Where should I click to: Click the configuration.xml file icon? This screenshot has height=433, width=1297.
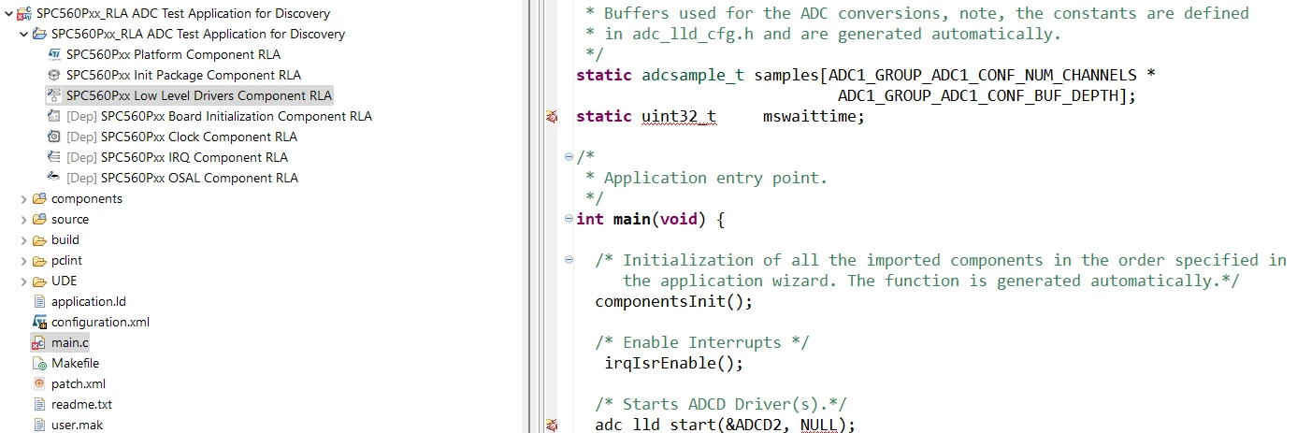click(x=39, y=322)
